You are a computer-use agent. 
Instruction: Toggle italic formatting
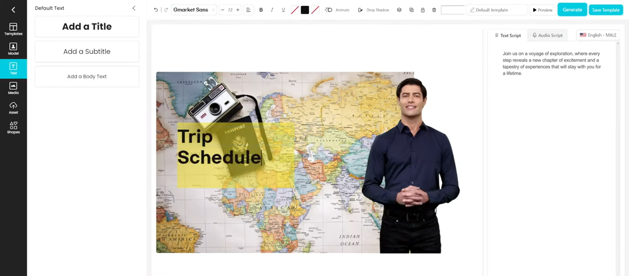pyautogui.click(x=272, y=10)
